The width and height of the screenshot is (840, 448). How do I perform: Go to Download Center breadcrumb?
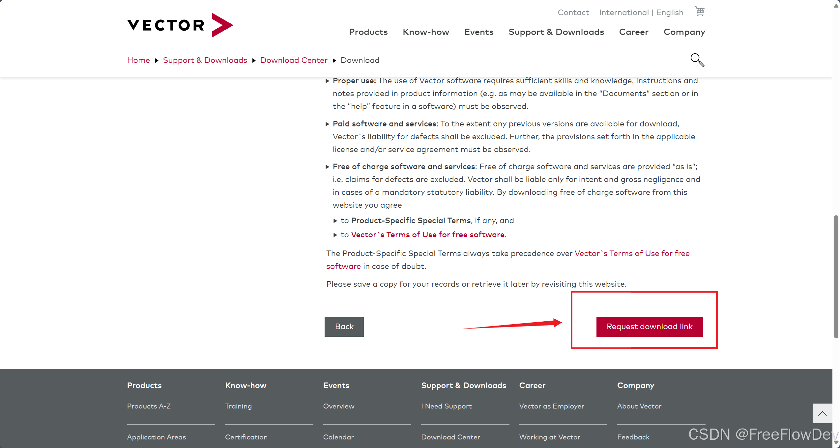click(294, 60)
